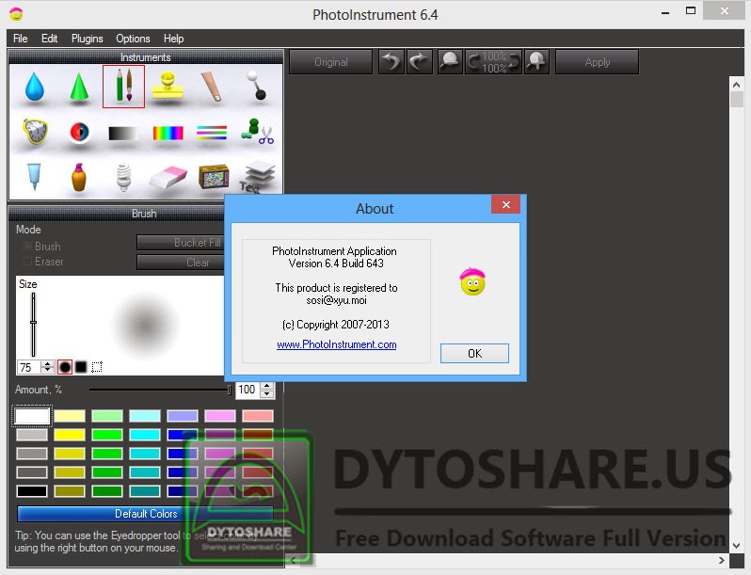The image size is (751, 575).
Task: Select the pink eraser tool
Action: pyautogui.click(x=168, y=177)
